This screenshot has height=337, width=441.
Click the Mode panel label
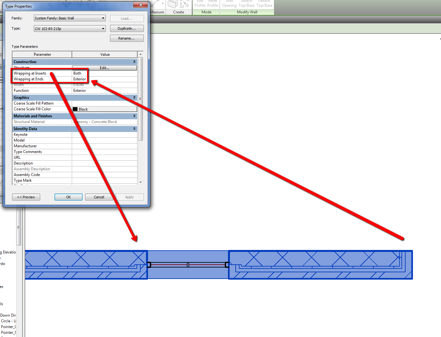(x=207, y=12)
